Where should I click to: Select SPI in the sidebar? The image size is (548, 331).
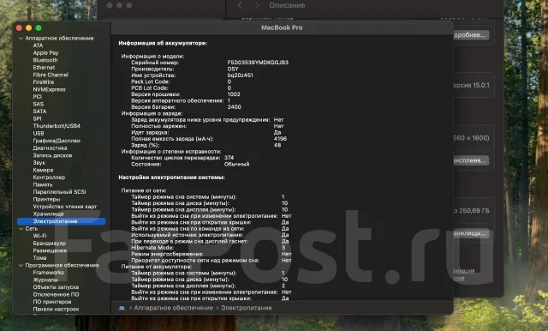[x=37, y=118]
